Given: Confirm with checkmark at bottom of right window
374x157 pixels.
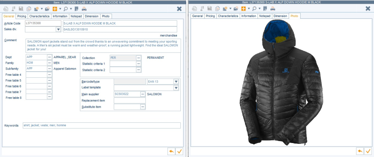Looking at the screenshot, I should (x=368, y=151).
